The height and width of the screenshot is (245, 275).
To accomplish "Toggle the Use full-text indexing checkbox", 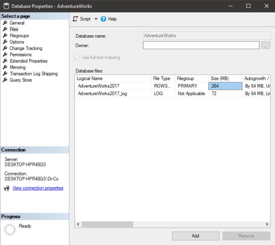I will 77,57.
